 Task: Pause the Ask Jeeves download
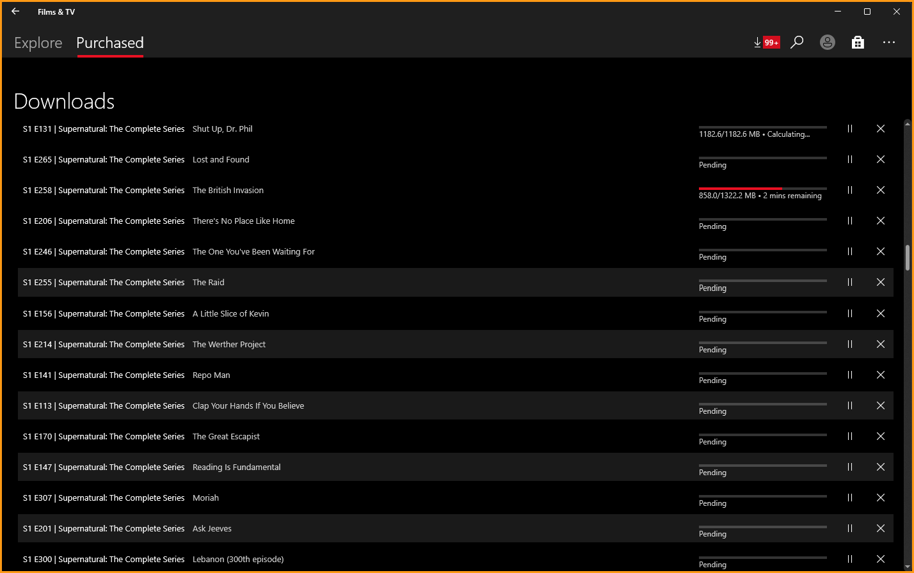(x=850, y=528)
